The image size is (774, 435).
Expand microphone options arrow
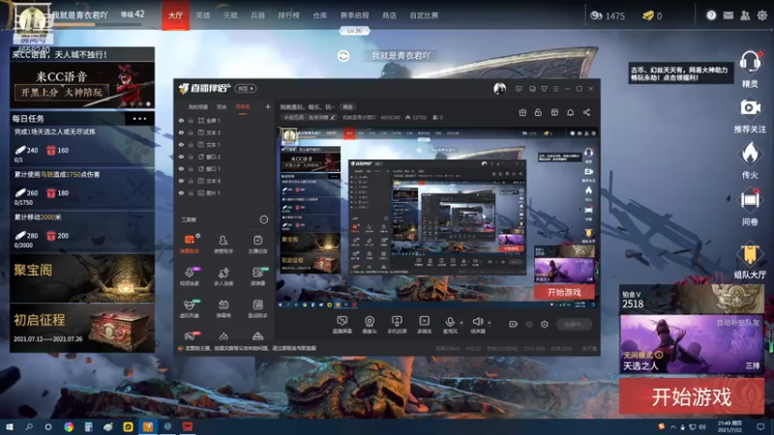(x=461, y=323)
